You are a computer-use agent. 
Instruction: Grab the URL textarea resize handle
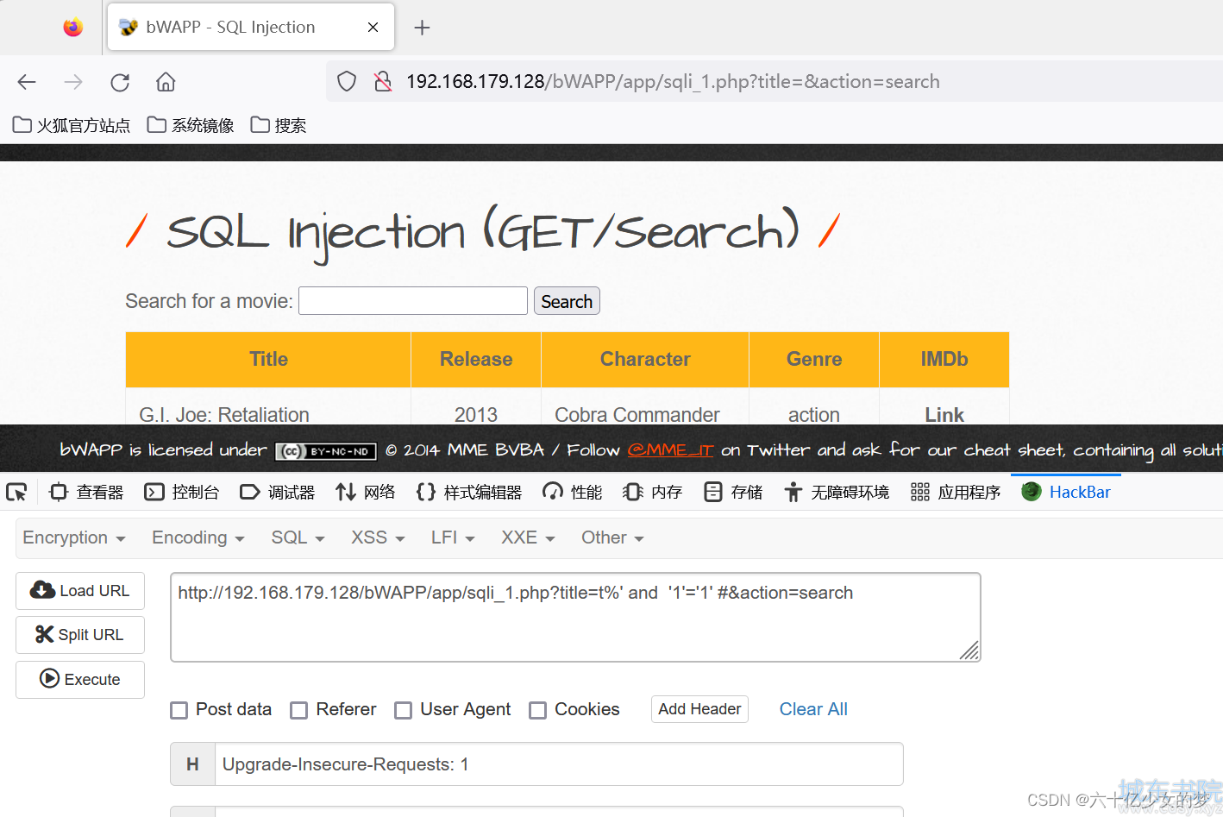[969, 650]
